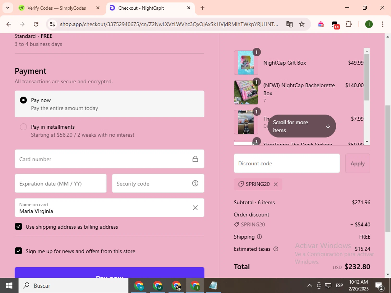Open the Windows Start menu
391x293 pixels.
(9, 286)
